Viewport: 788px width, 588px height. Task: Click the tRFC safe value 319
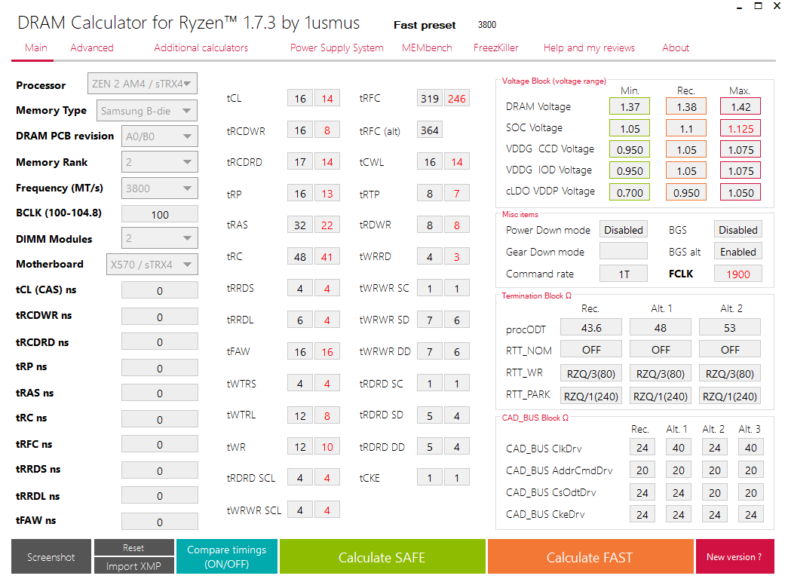coord(430,98)
